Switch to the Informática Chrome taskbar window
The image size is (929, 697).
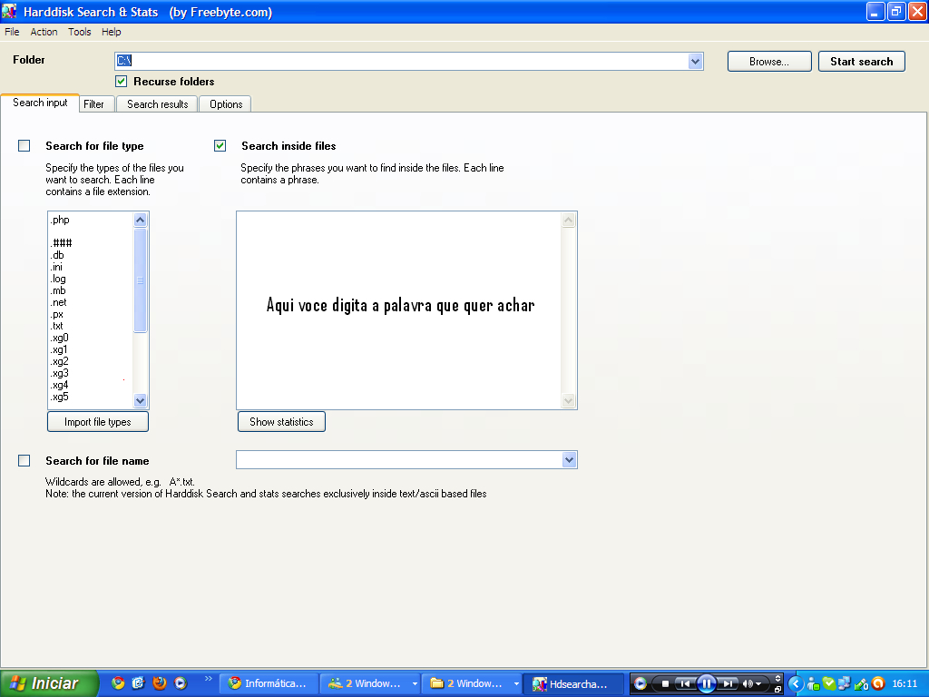(269, 683)
